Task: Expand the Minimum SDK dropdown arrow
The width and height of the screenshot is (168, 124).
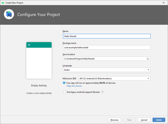Action: (148, 78)
